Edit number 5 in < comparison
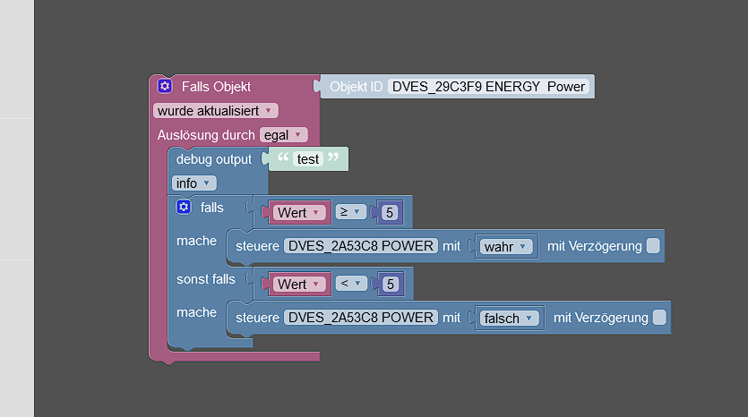 pos(391,285)
